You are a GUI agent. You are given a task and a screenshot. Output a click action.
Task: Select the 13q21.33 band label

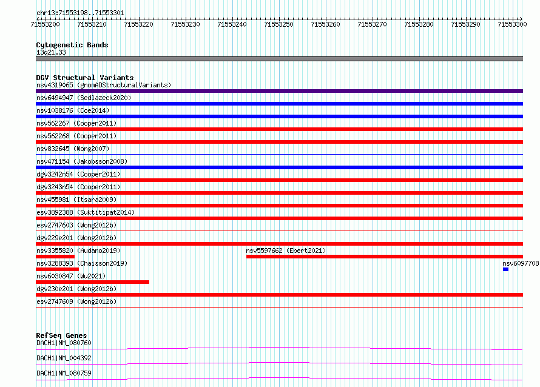click(x=51, y=52)
